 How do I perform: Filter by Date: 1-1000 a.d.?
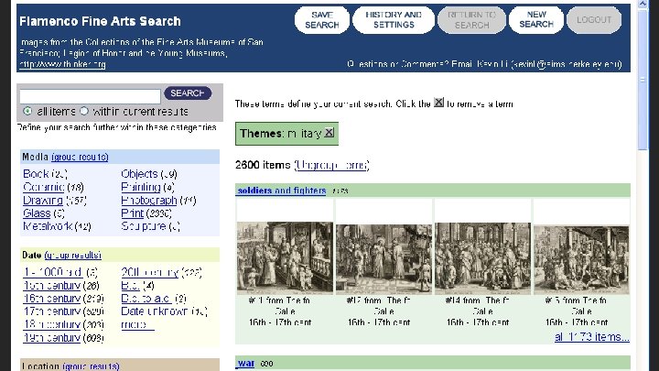click(x=53, y=273)
